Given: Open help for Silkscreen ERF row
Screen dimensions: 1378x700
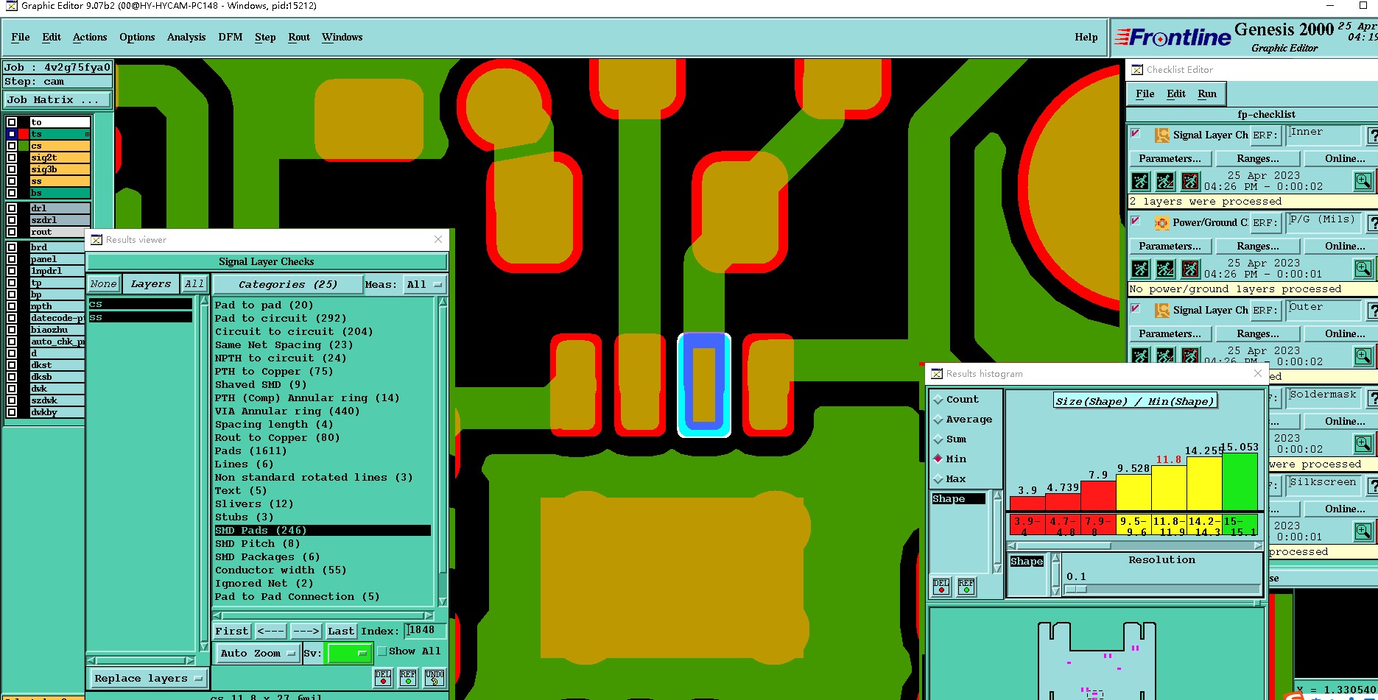Looking at the screenshot, I should coord(1373,486).
